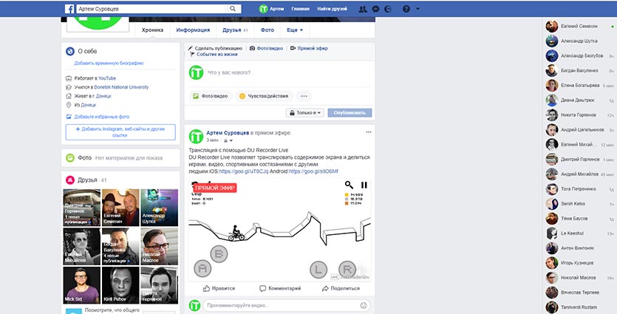Click the ПРЯМОЙ ЭФИР live badge
The image size is (617, 314).
(x=215, y=188)
